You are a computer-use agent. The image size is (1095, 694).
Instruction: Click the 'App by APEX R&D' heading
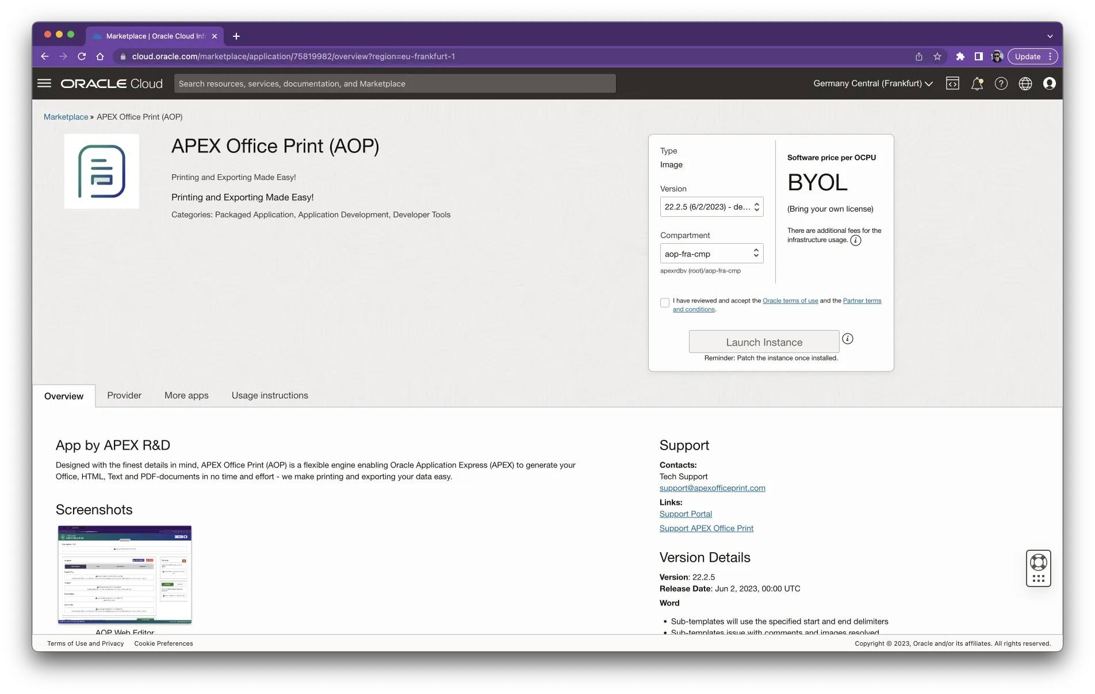pyautogui.click(x=113, y=446)
